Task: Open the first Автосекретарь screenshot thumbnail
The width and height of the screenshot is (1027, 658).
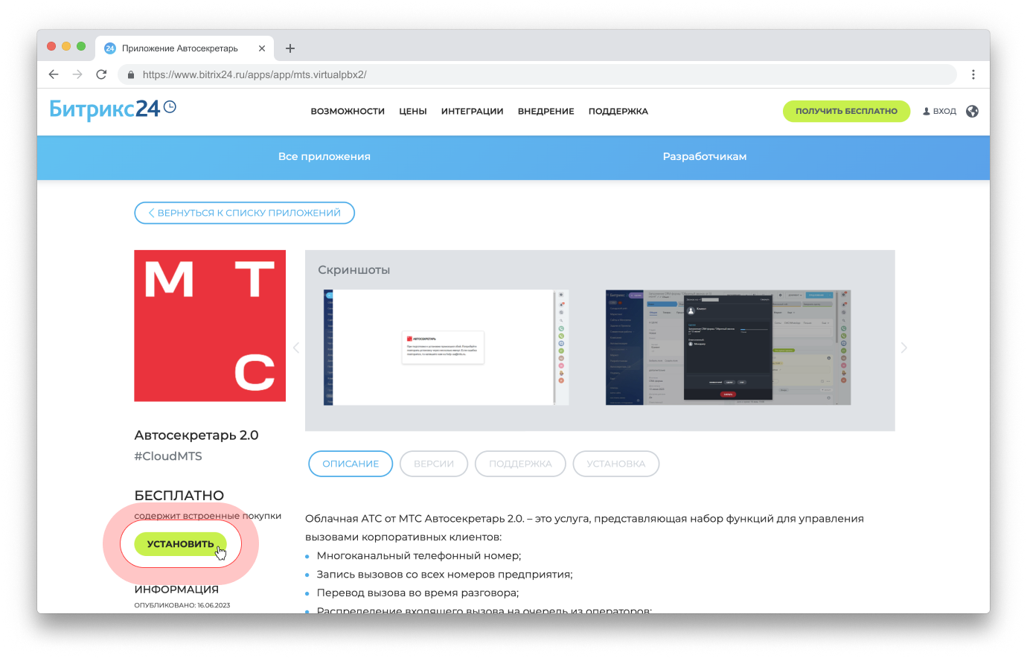Action: tap(447, 348)
